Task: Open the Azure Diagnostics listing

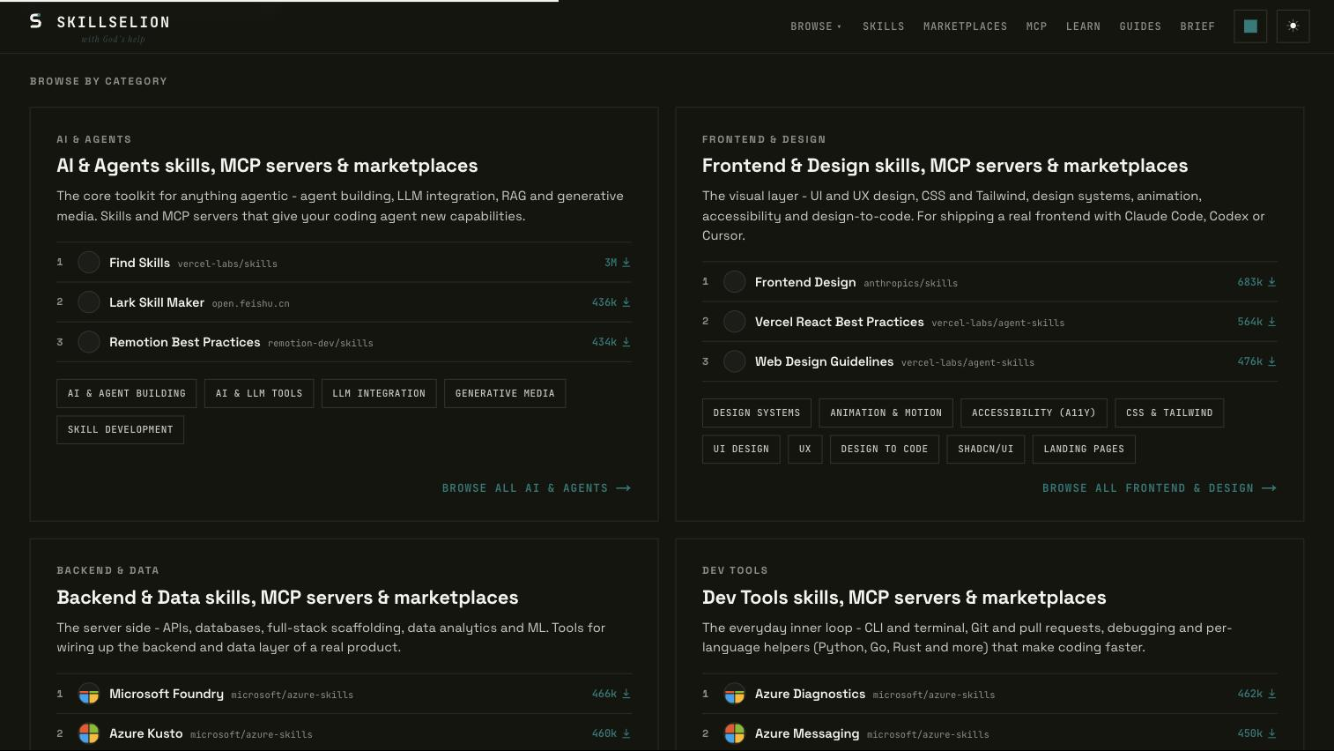Action: coord(989,694)
